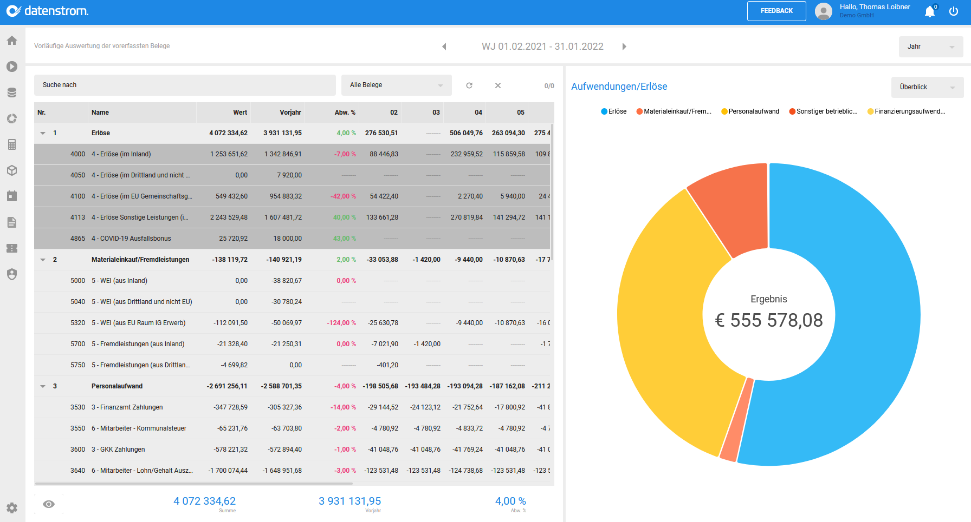Screen dimensions: 971x522
Task: Refresh the Belege table
Action: [x=469, y=85]
